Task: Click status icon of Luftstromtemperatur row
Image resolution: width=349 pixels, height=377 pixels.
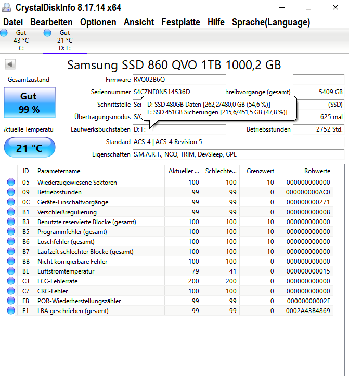Action: [x=11, y=271]
